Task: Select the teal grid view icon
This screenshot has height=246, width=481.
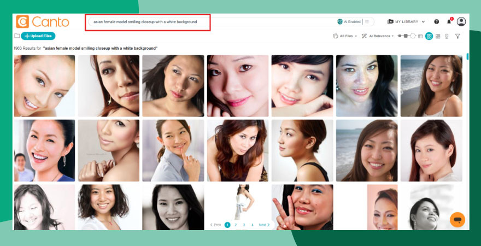Action: (x=429, y=36)
